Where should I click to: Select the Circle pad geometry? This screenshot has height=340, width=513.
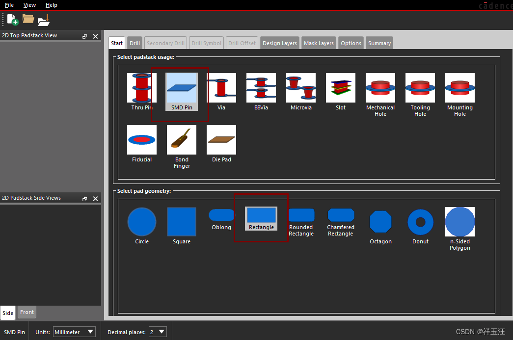click(142, 222)
